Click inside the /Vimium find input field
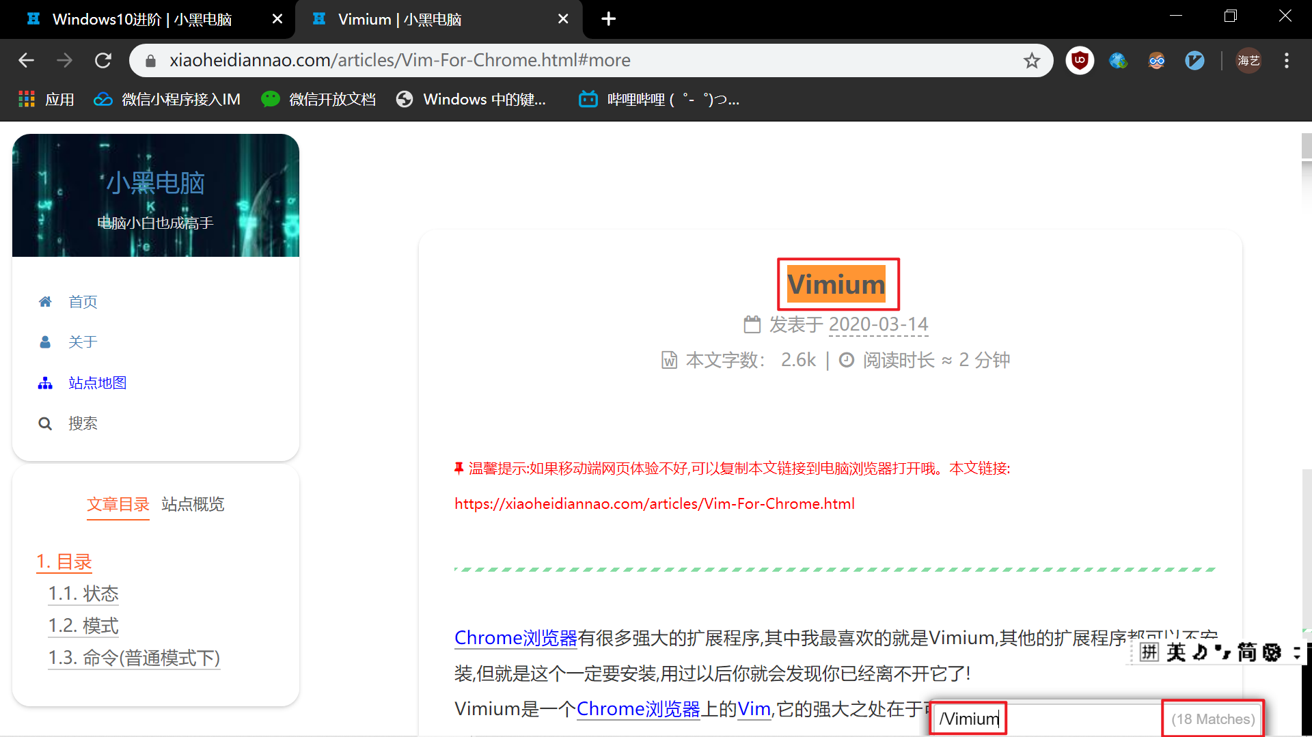This screenshot has width=1312, height=737. click(x=968, y=718)
